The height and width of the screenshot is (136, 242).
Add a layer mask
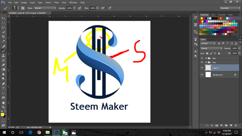click(x=217, y=125)
